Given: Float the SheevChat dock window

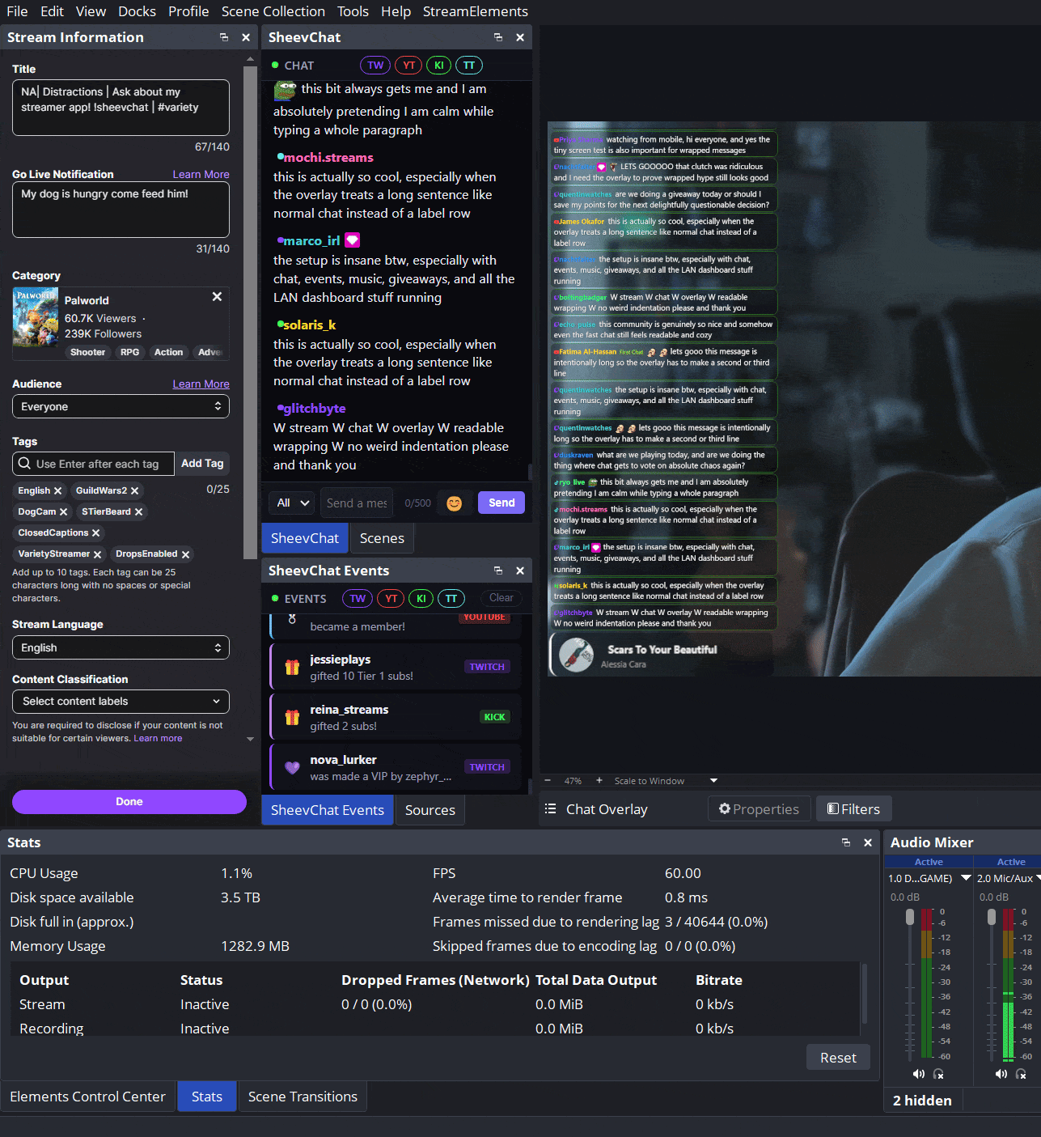Looking at the screenshot, I should (x=498, y=37).
